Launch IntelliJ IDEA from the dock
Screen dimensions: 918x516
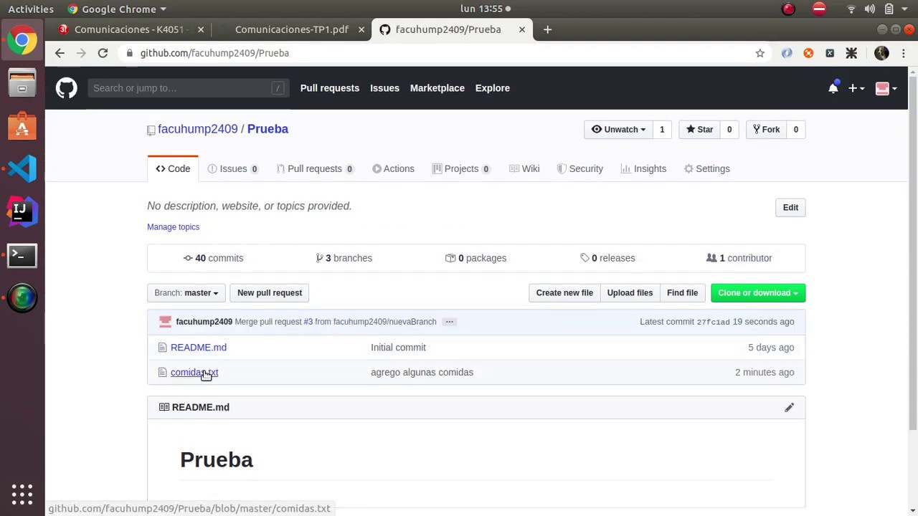[x=22, y=211]
